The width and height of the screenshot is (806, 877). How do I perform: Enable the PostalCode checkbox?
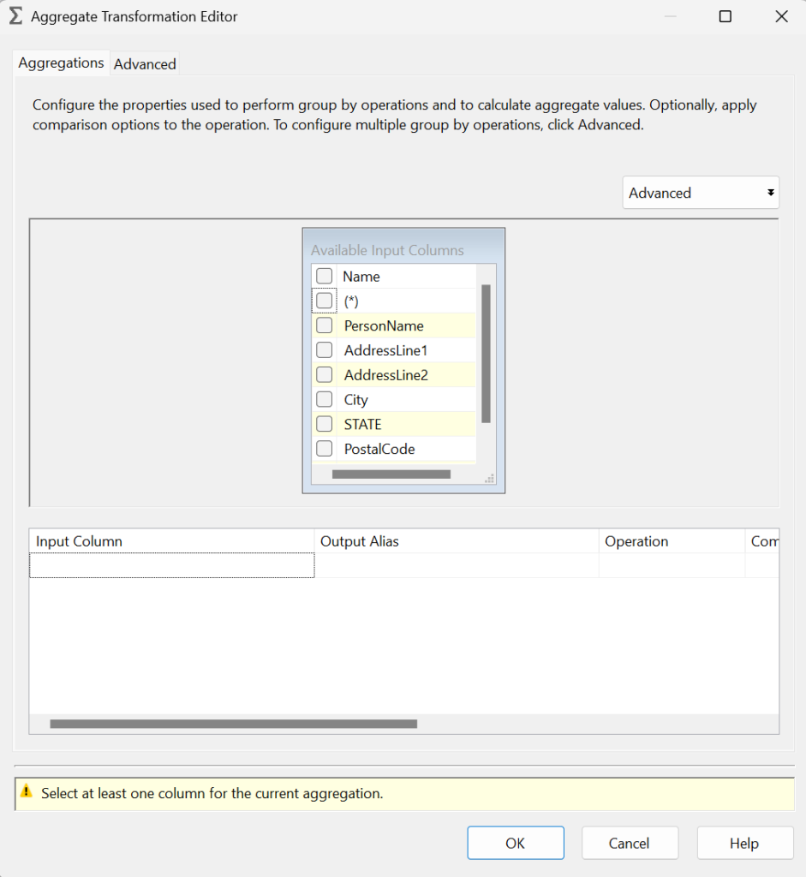tap(325, 449)
